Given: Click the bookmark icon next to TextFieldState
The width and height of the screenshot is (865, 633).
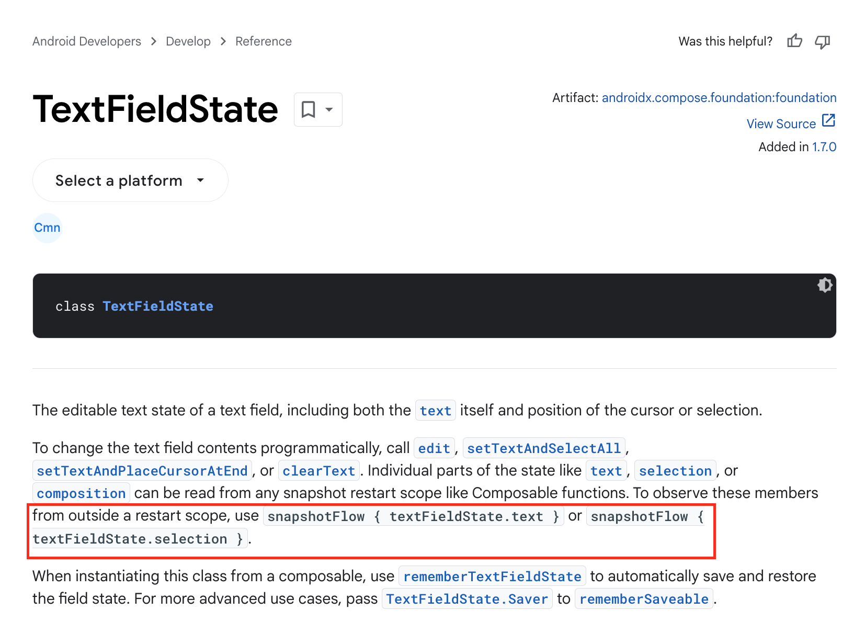Looking at the screenshot, I should pos(309,109).
